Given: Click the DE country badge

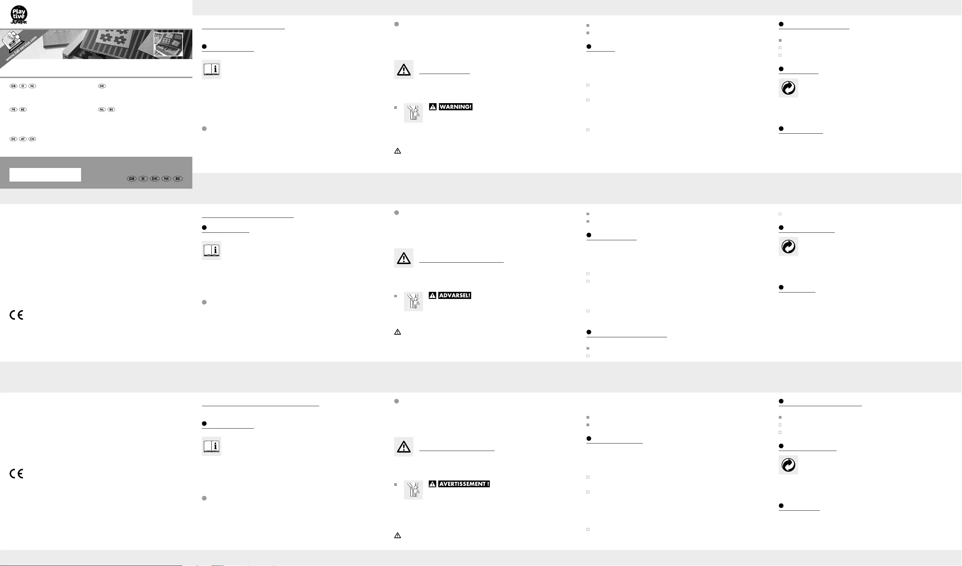Looking at the screenshot, I should tap(13, 139).
